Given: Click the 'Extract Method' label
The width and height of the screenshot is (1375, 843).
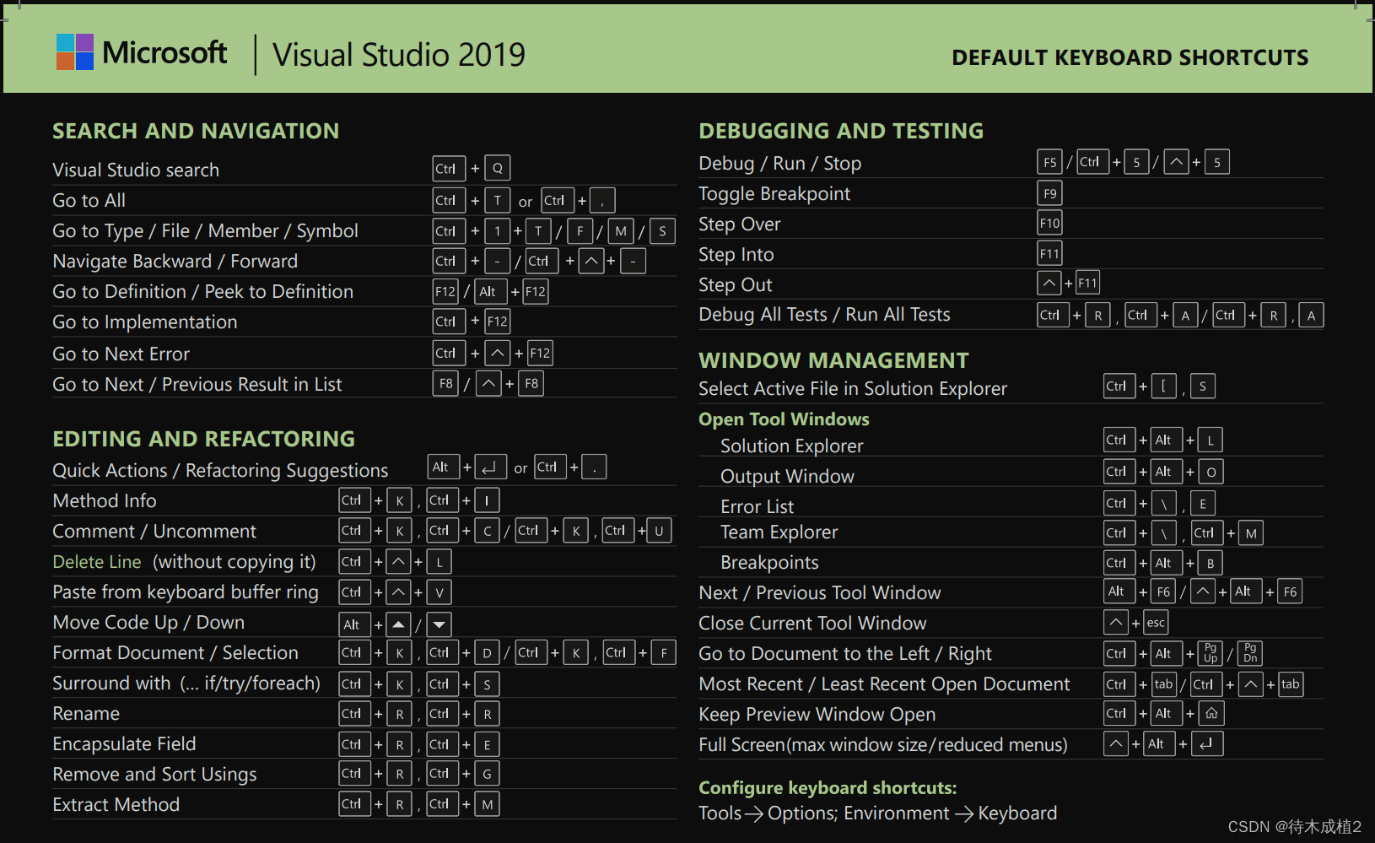Looking at the screenshot, I should coord(116,805).
